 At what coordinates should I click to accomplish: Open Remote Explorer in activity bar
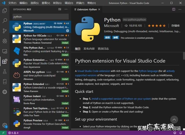tap(5, 51)
